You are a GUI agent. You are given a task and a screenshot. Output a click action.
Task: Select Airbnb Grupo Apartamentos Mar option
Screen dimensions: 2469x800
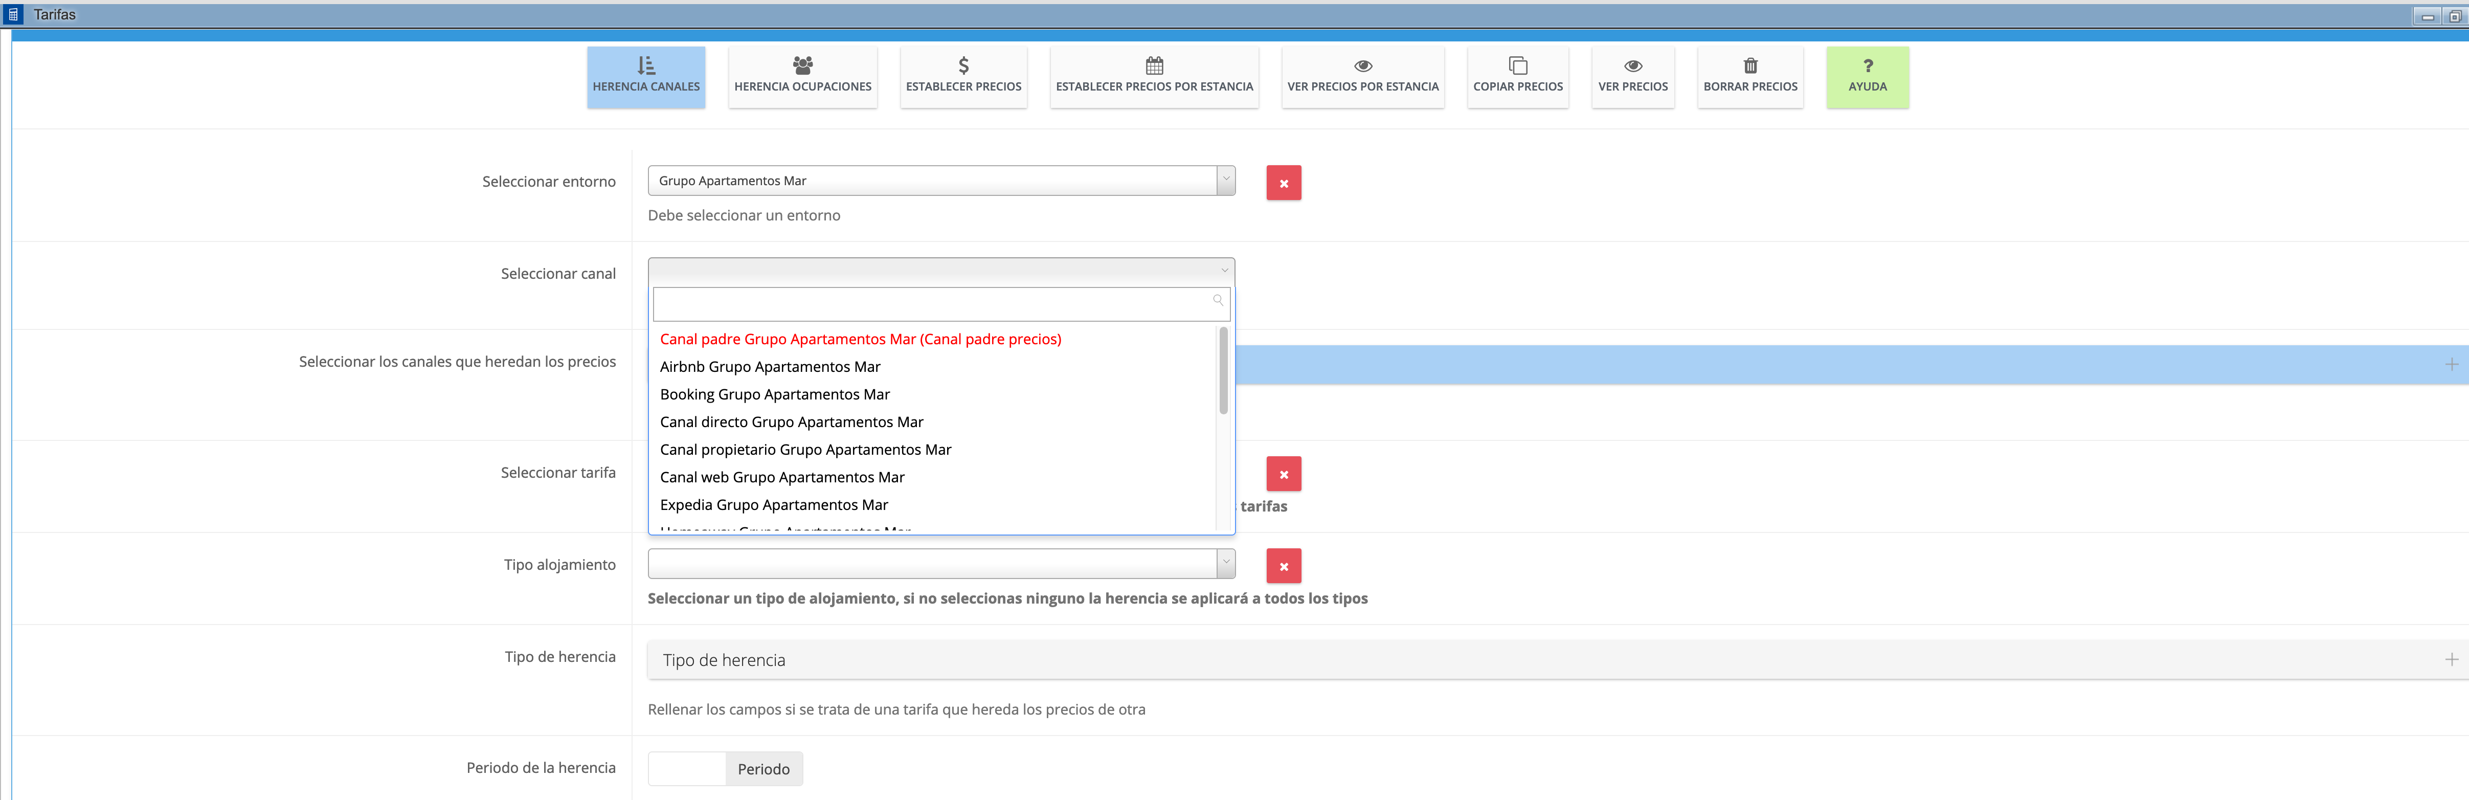tap(770, 366)
